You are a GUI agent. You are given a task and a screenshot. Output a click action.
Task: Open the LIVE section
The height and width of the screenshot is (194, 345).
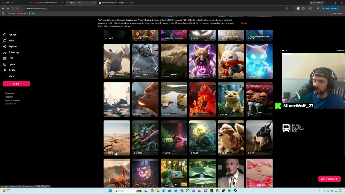point(8,58)
